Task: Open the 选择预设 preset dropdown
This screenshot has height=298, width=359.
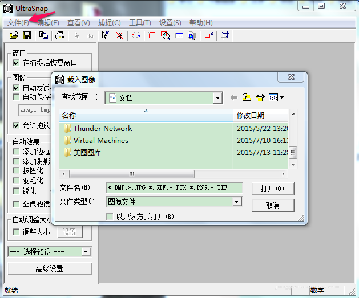Action: (x=86, y=252)
